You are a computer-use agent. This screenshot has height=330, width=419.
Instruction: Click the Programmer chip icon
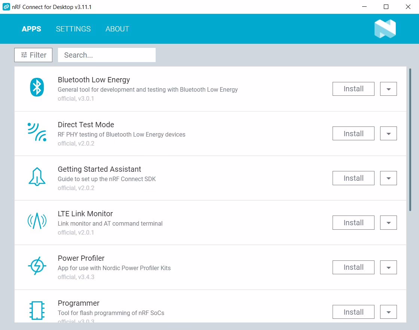(37, 311)
